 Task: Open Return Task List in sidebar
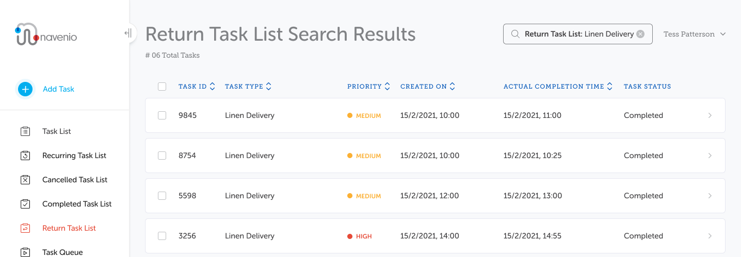pyautogui.click(x=69, y=228)
